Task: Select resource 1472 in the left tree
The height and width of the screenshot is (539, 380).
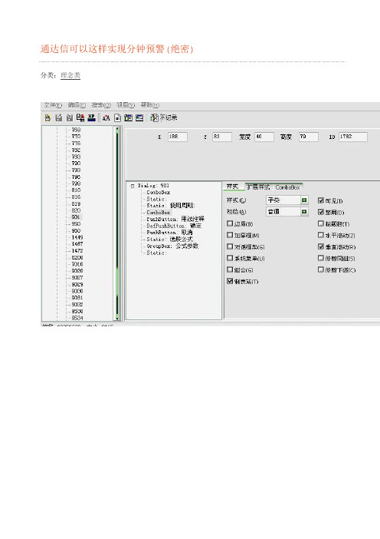Action: pos(77,250)
